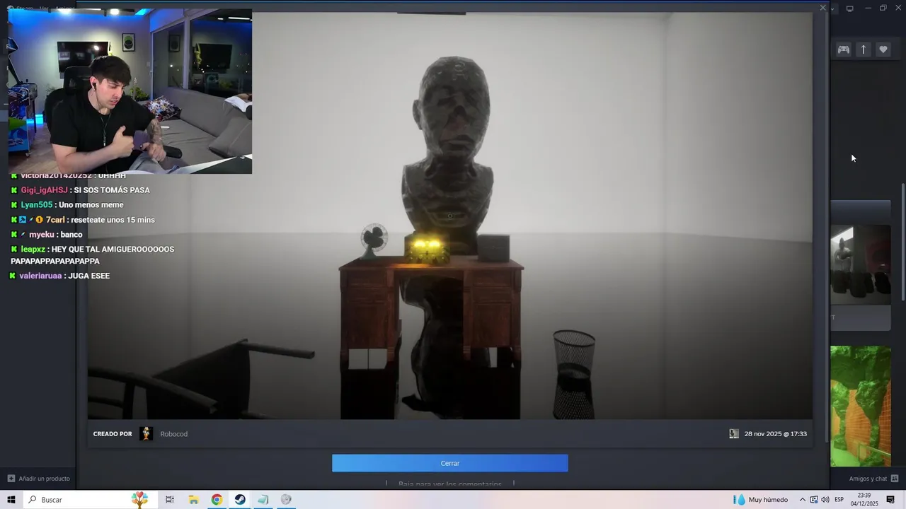906x509 pixels.
Task: Click the 28 nov 2025 @ 17:33 date
Action: click(x=776, y=434)
